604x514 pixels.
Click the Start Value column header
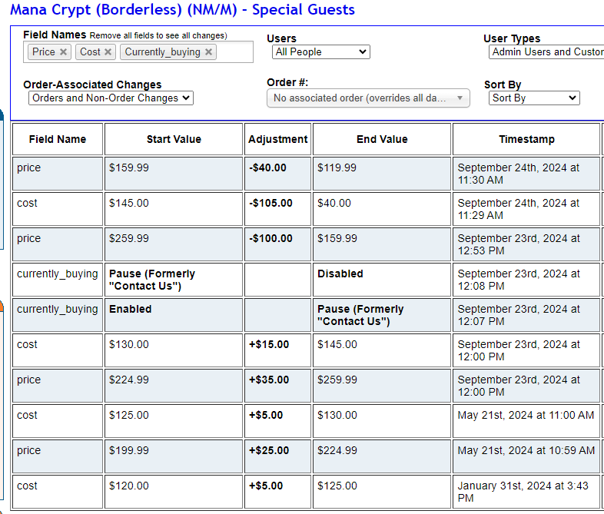click(174, 139)
